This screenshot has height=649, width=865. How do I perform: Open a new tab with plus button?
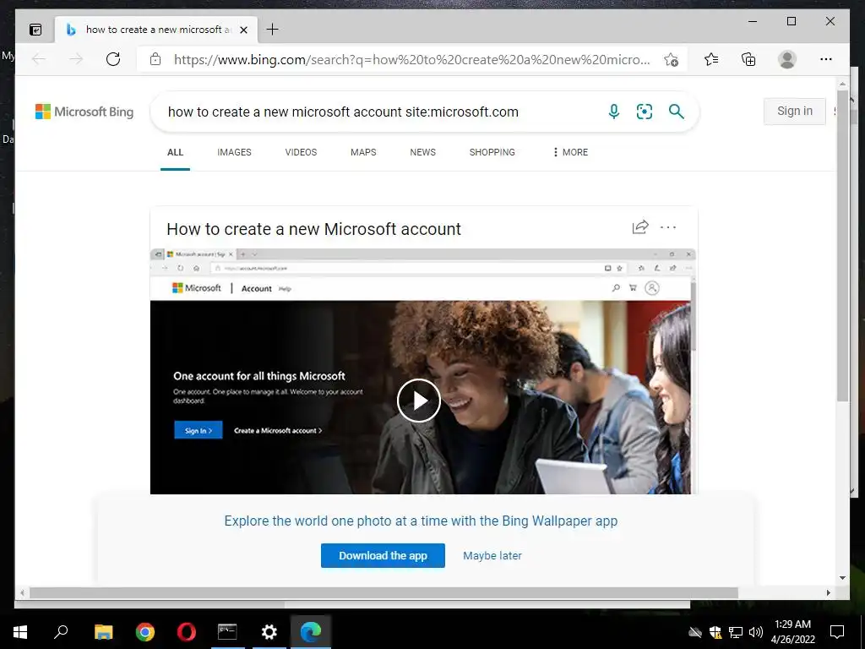pos(273,30)
